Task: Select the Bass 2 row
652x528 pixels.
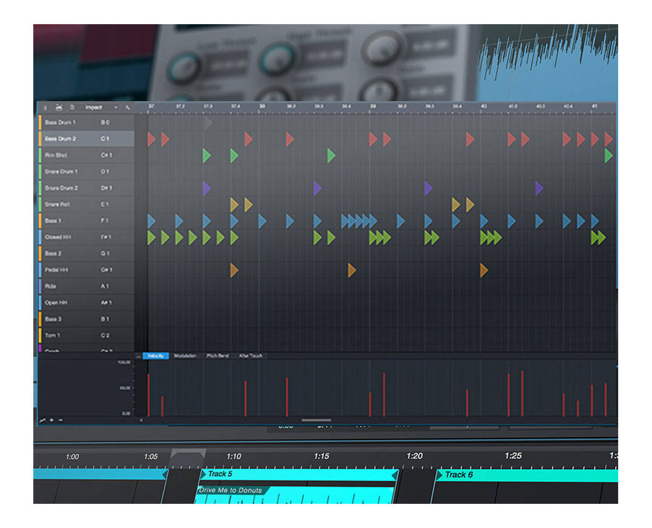Action: tap(86, 253)
